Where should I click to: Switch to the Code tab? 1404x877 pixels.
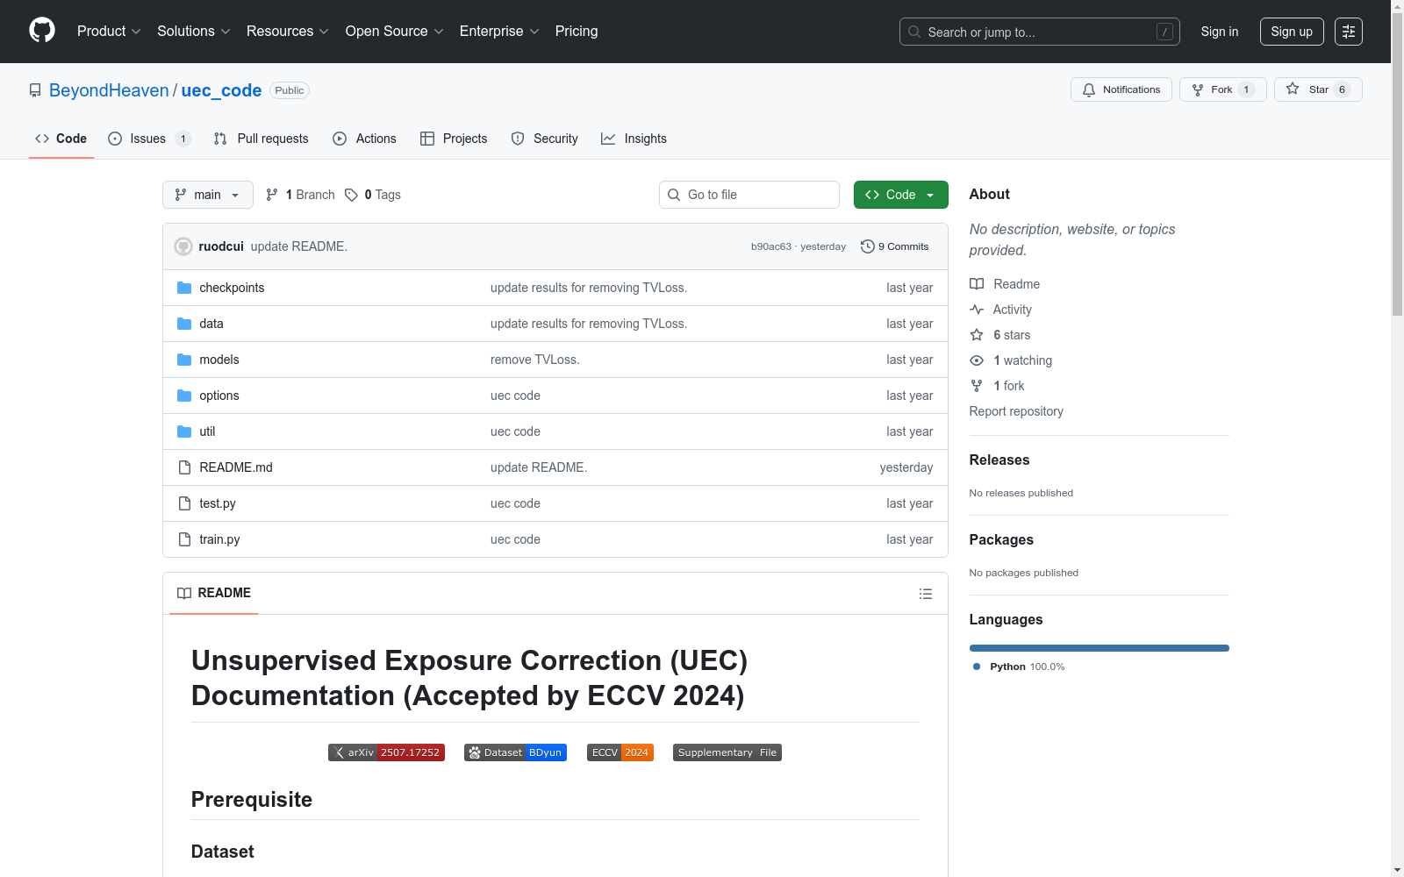[61, 139]
